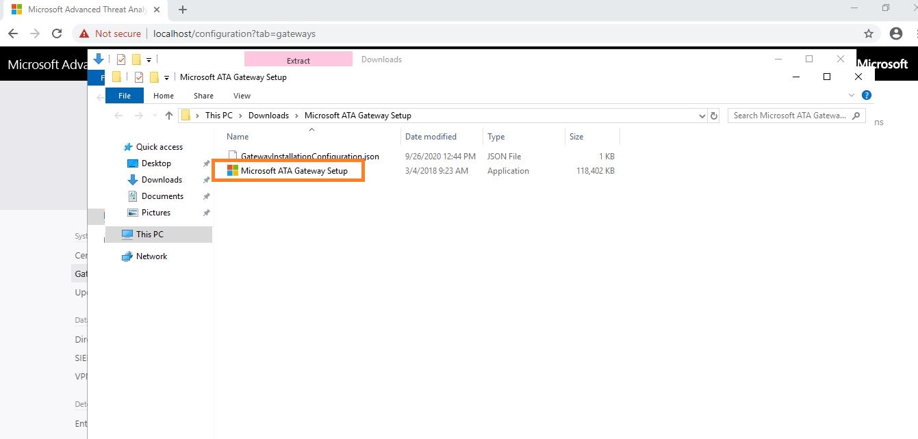Go up one folder level in Explorer

(x=169, y=116)
